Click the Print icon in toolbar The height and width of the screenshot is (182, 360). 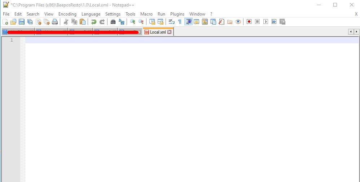coord(55,22)
